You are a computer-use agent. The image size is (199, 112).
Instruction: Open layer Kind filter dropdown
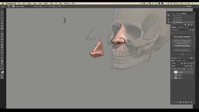[x=176, y=63]
